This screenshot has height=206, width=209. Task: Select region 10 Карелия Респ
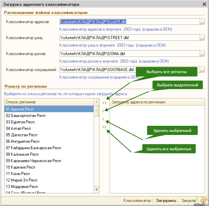[49, 167]
